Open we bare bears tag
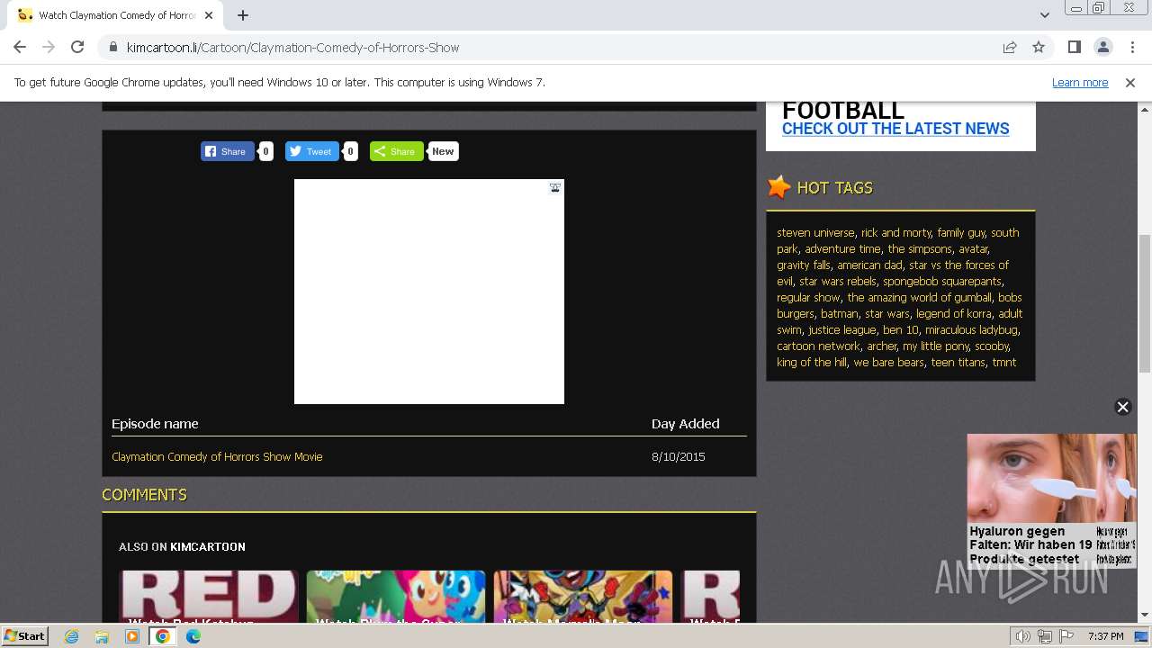1152x648 pixels. [888, 362]
